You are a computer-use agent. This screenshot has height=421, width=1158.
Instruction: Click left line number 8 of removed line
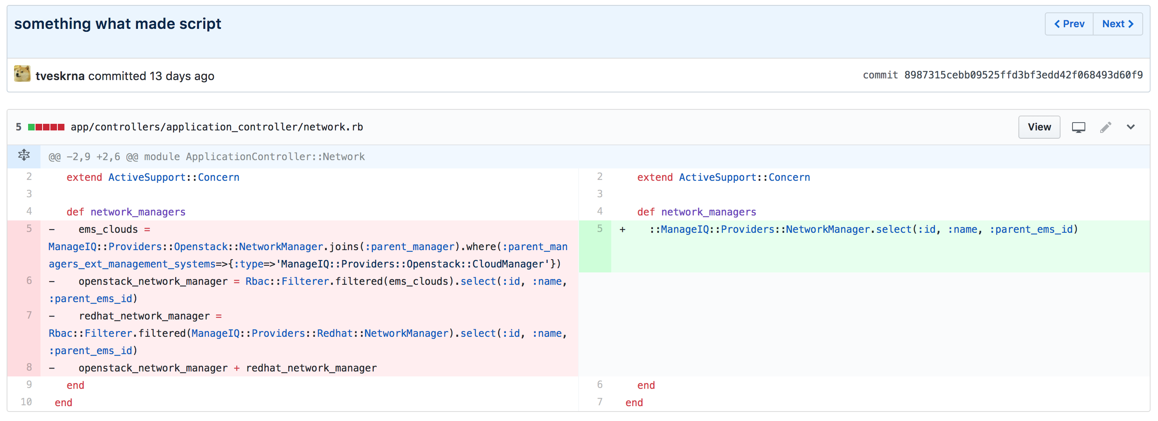(x=29, y=367)
